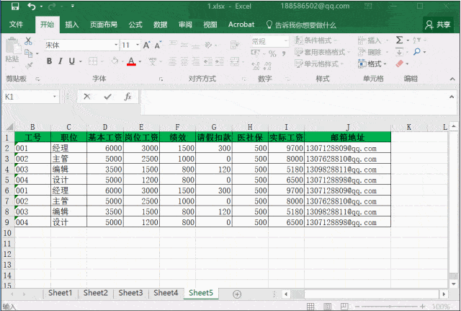Viewport: 461px width, 311px height.
Task: Toggle Underline formatting
Action: 71,61
